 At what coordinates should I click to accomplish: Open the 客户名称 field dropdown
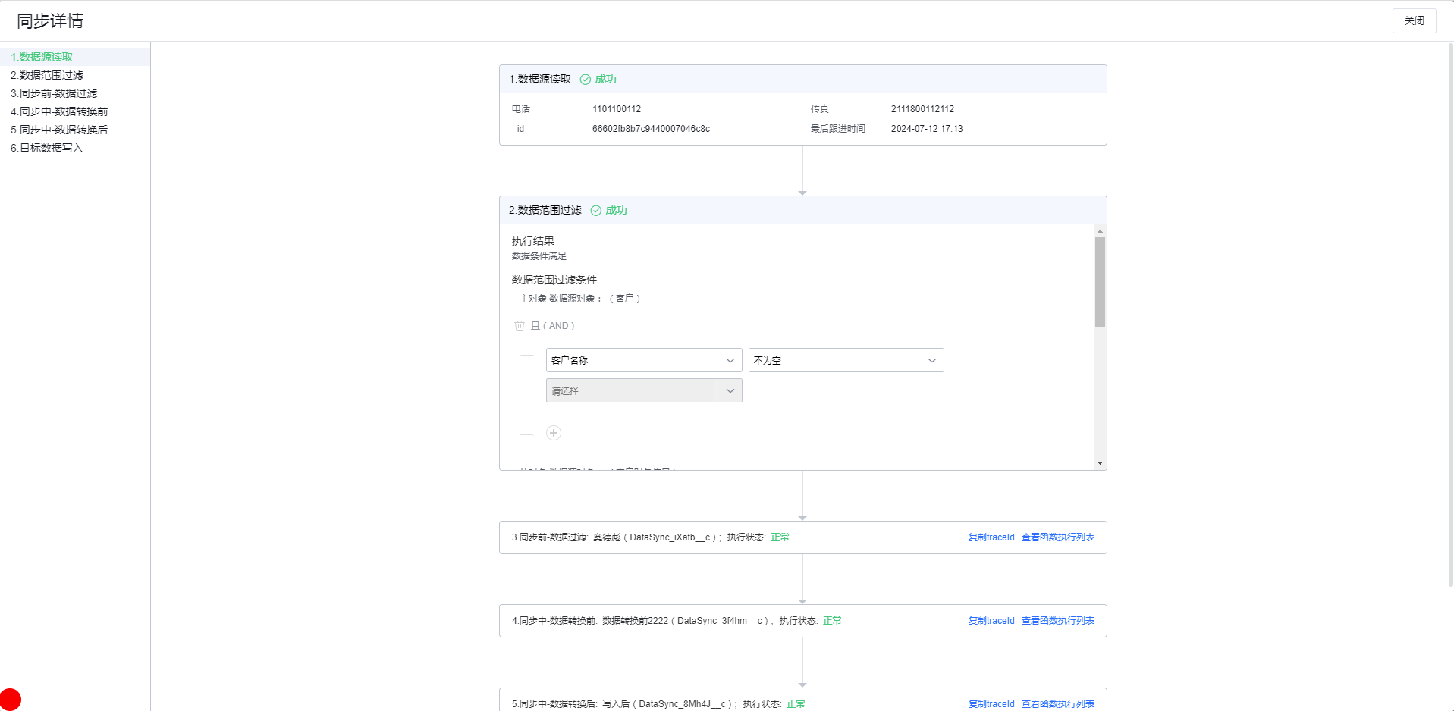click(x=643, y=360)
